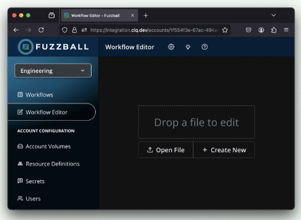The image size is (301, 220).
Task: Click the lightbulb theme icon
Action: [x=188, y=47]
